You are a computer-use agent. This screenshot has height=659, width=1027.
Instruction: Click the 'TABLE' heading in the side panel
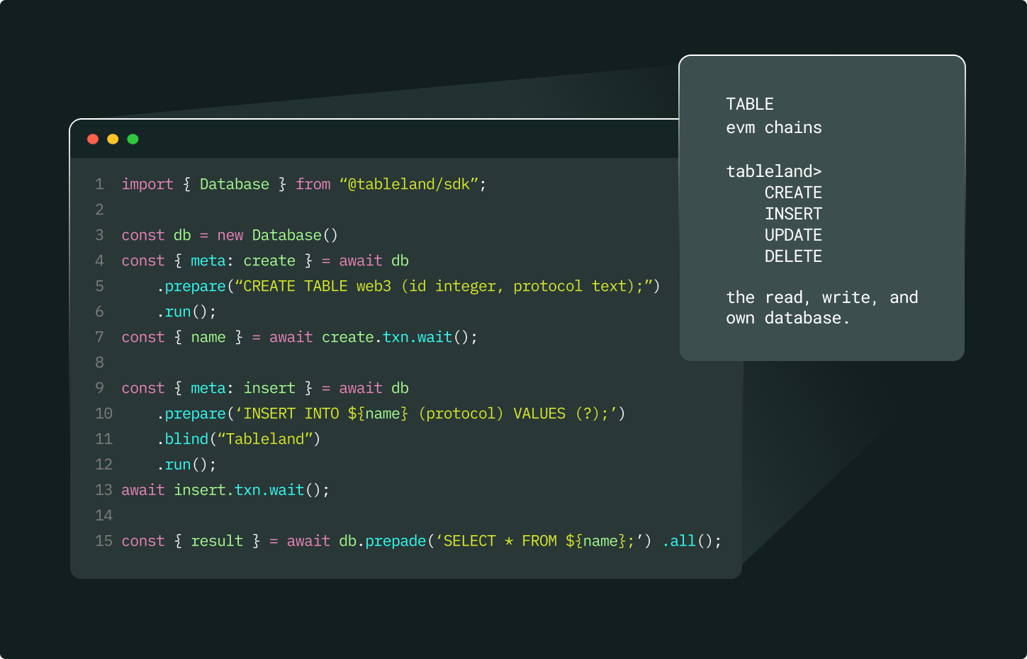point(750,104)
